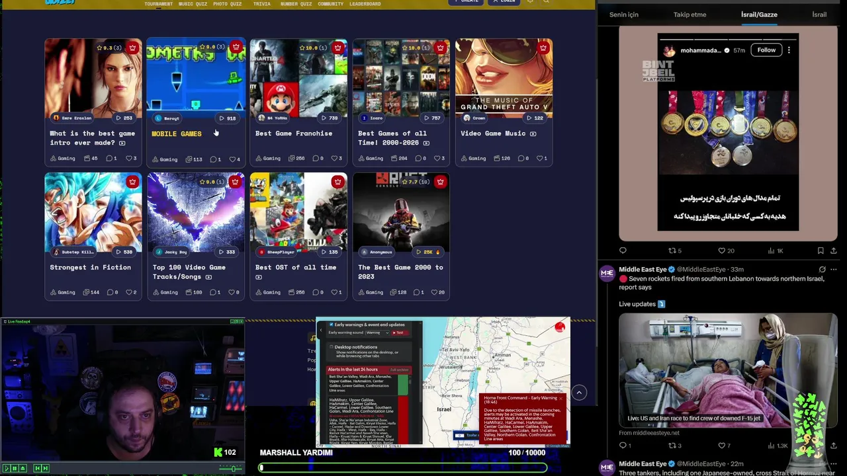The image size is (847, 476).
Task: Bookmark the medals story tweet
Action: tap(820, 251)
